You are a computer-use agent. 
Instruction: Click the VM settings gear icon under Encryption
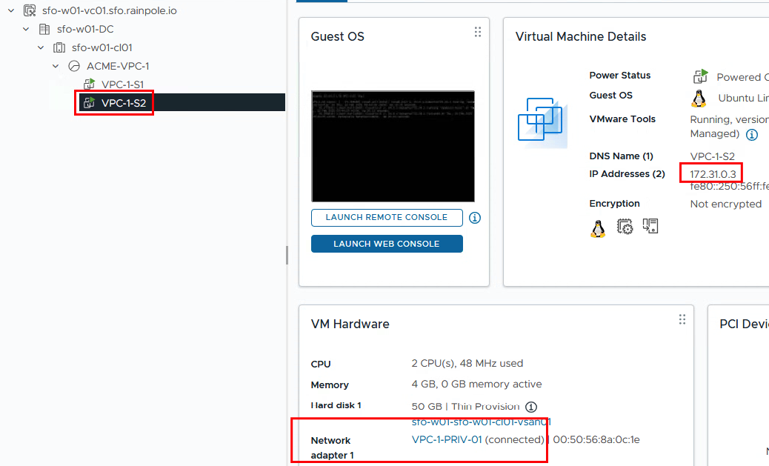625,227
